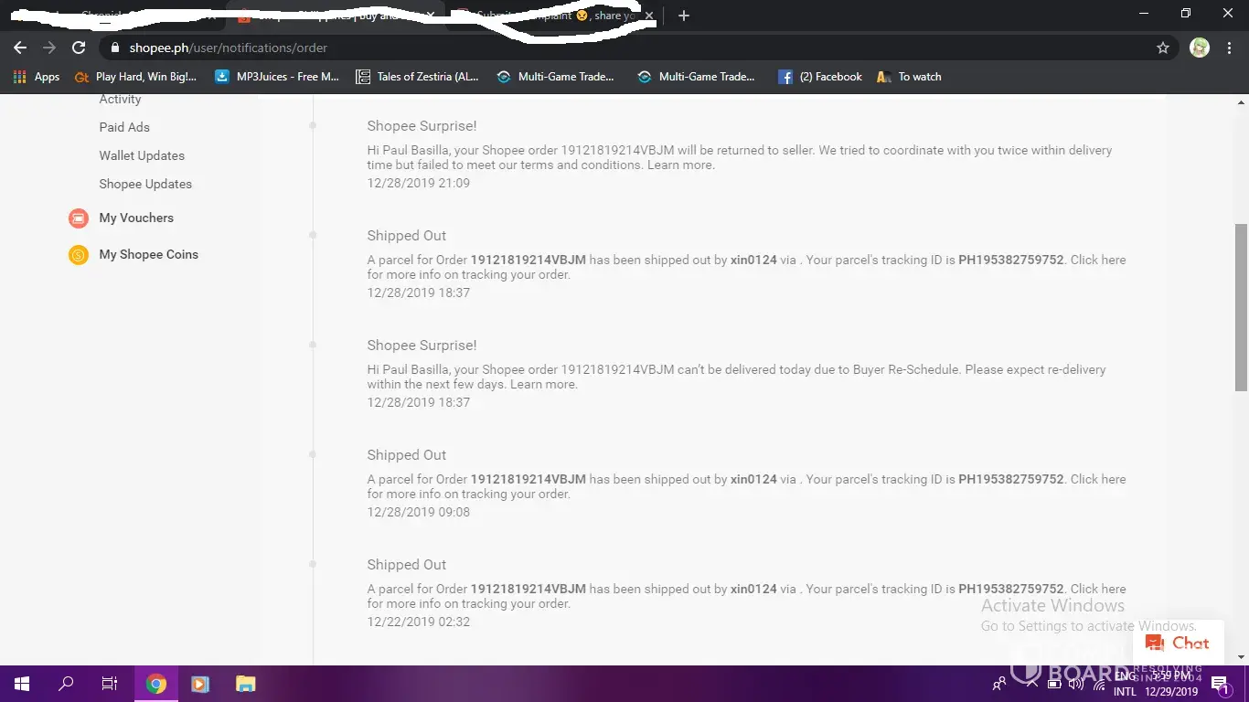Open the Facebook bookmark
1249x702 pixels.
pos(820,77)
